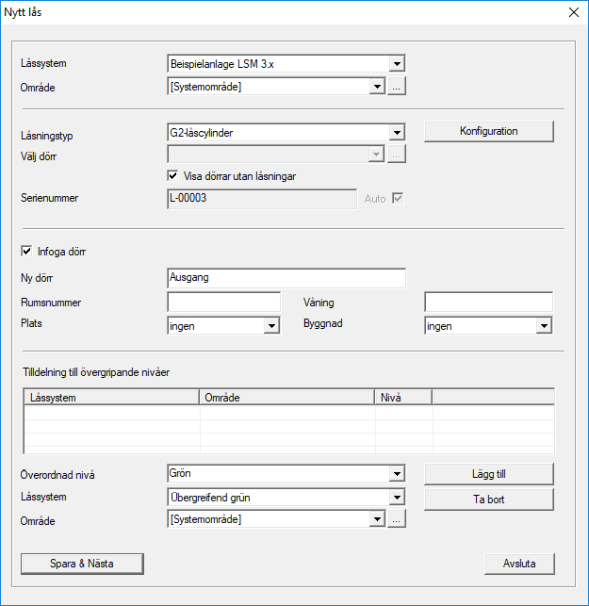Click the 'Ny dörr' text field
Screen dimensions: 589x606
(x=286, y=278)
